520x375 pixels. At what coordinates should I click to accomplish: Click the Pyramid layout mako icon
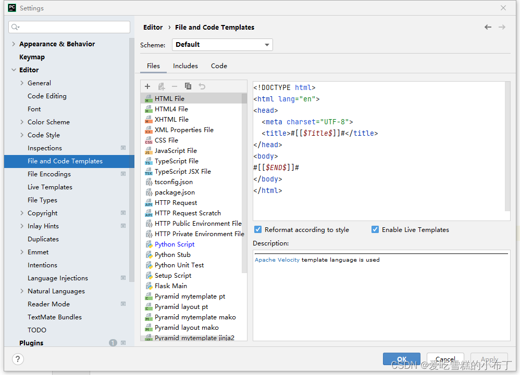(148, 328)
